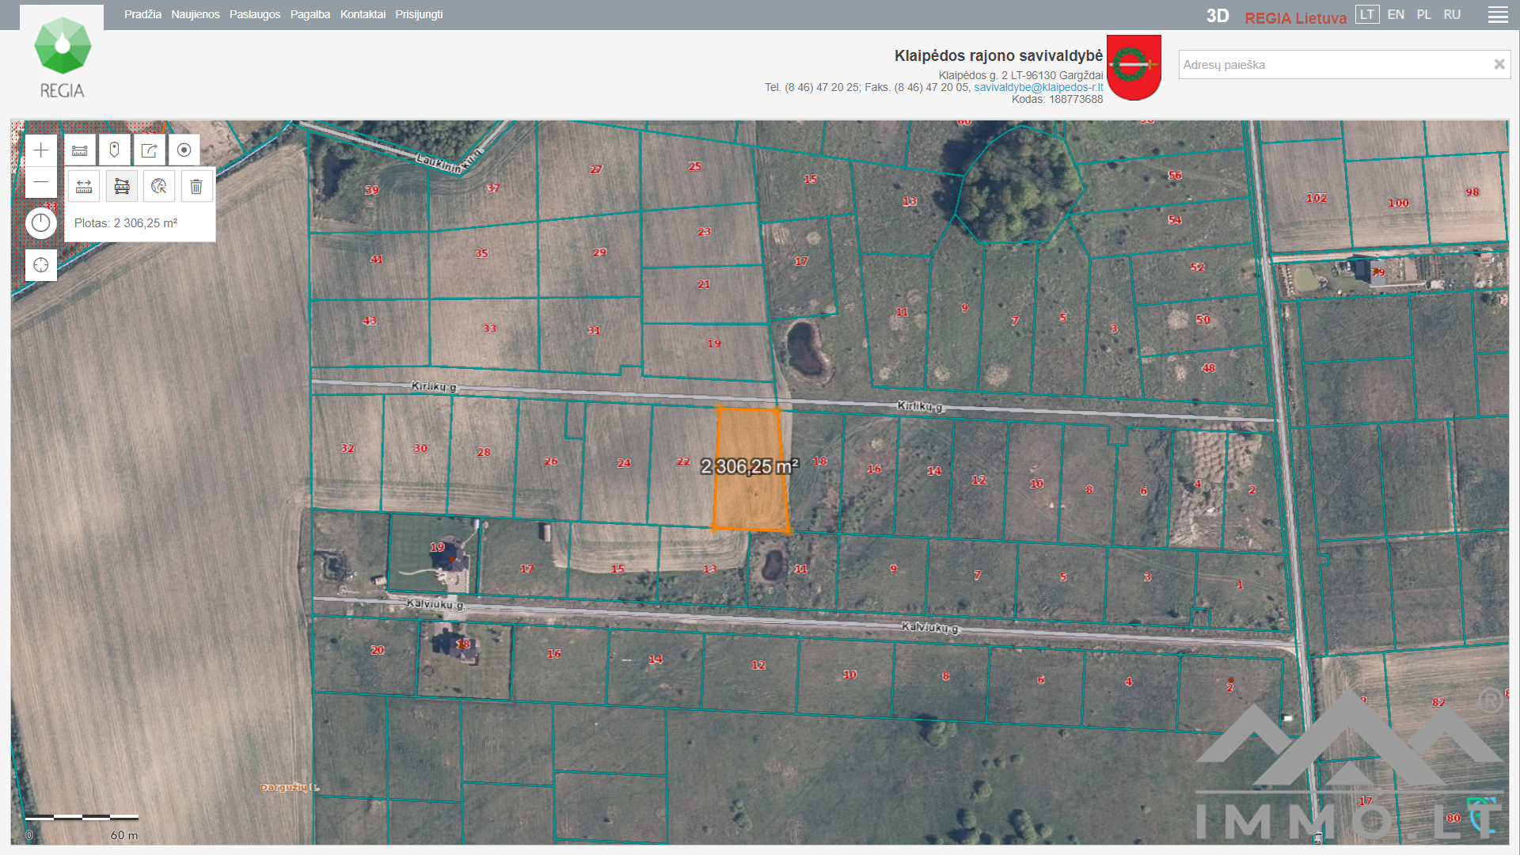Locate my position with crosshair button
The width and height of the screenshot is (1520, 855).
41,265
